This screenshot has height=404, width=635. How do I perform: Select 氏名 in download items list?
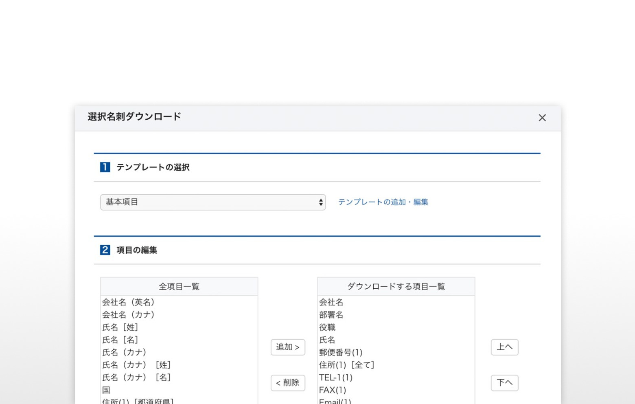tap(396, 340)
